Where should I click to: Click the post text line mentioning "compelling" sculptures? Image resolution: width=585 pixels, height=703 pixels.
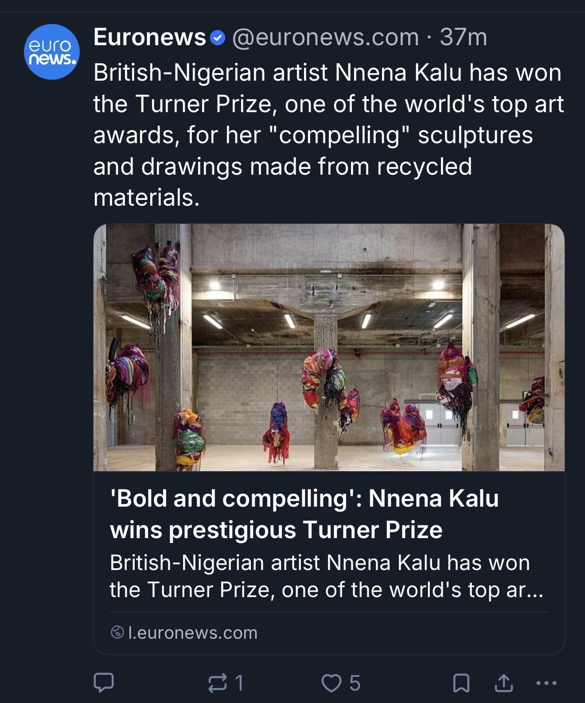[313, 135]
